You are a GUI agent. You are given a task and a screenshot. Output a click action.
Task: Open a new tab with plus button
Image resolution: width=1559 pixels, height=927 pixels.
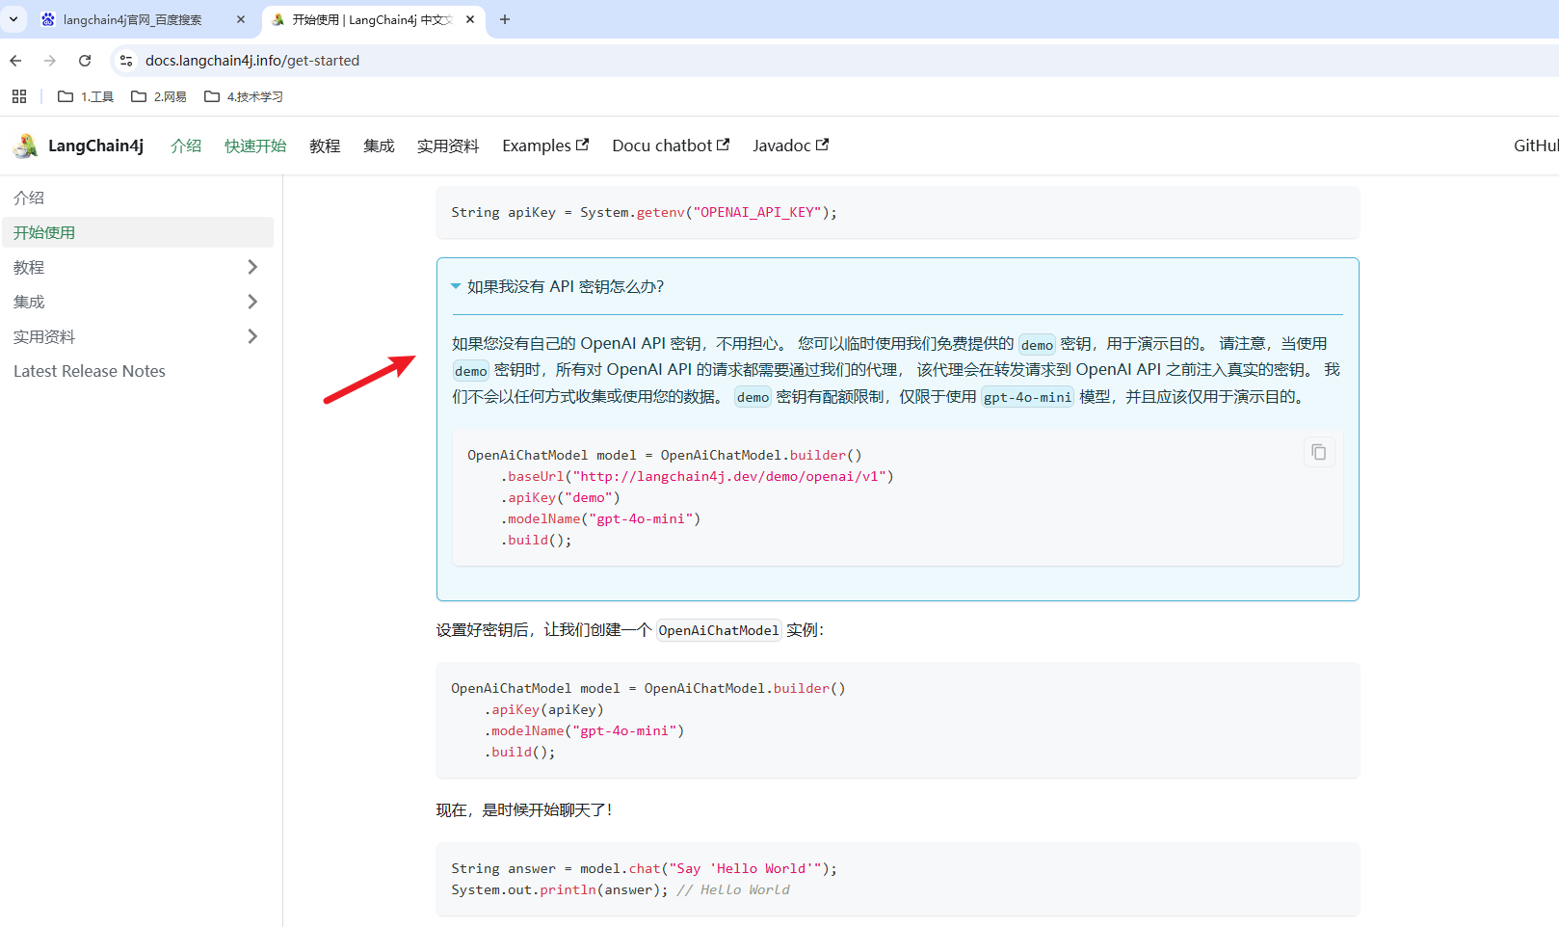505,19
